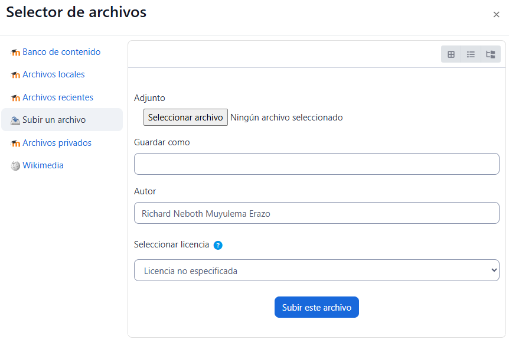This screenshot has width=509, height=339.
Task: Click the Archivos recientes Moodle icon
Action: pyautogui.click(x=15, y=98)
